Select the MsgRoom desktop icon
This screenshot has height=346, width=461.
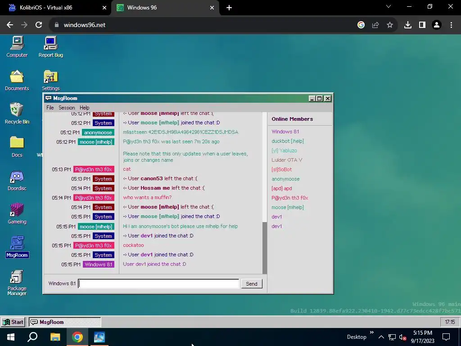click(x=17, y=247)
